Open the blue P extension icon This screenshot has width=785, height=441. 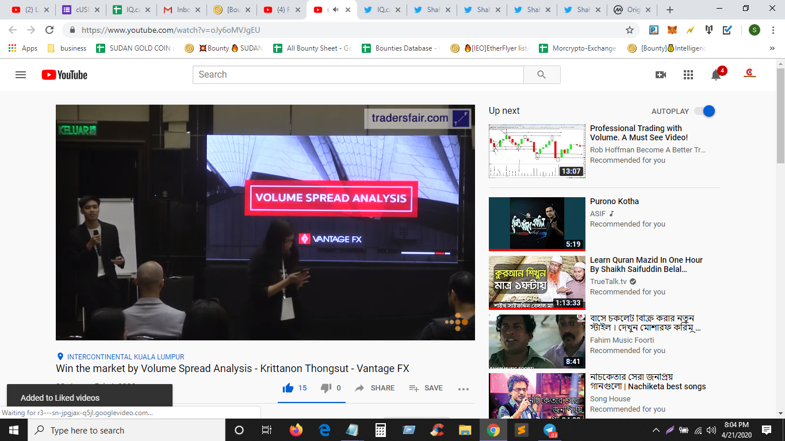[x=654, y=30]
